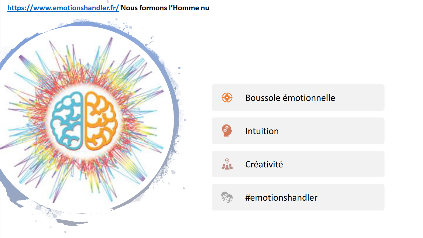The height and width of the screenshot is (238, 423).
Task: Click the head with gears icon
Action: (227, 131)
